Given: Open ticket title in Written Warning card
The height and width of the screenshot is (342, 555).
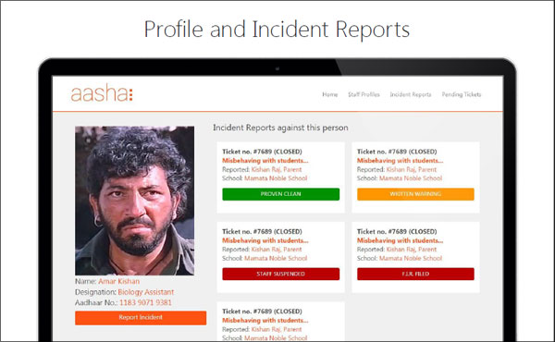Looking at the screenshot, I should 397,152.
